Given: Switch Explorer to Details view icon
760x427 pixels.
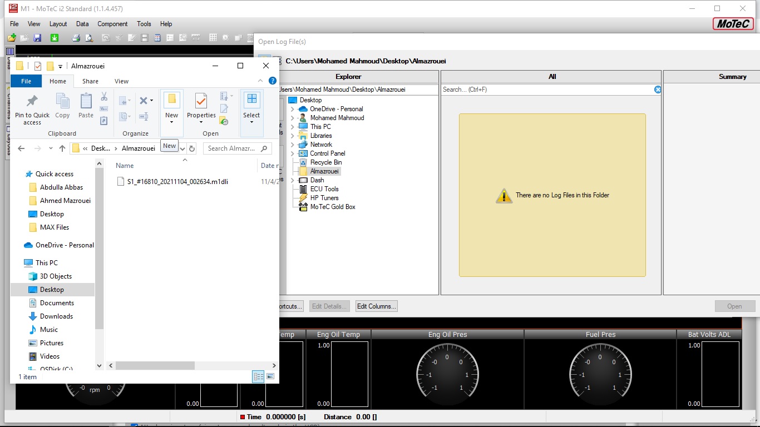Looking at the screenshot, I should pos(259,376).
